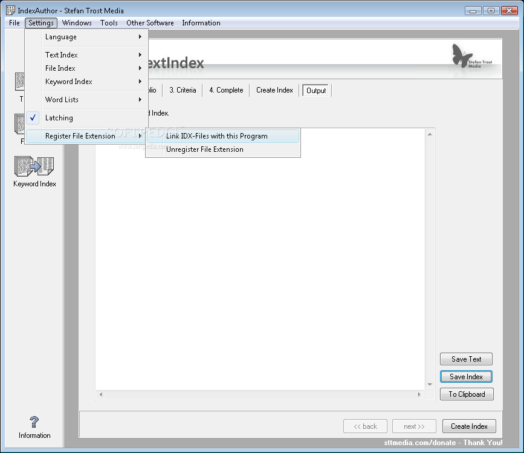
Task: Select the Output tab
Action: tap(316, 90)
